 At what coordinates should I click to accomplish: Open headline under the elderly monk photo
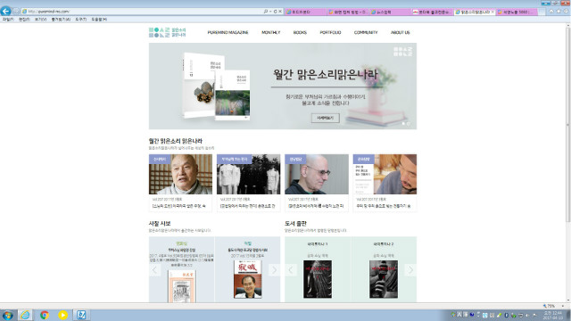[179, 206]
